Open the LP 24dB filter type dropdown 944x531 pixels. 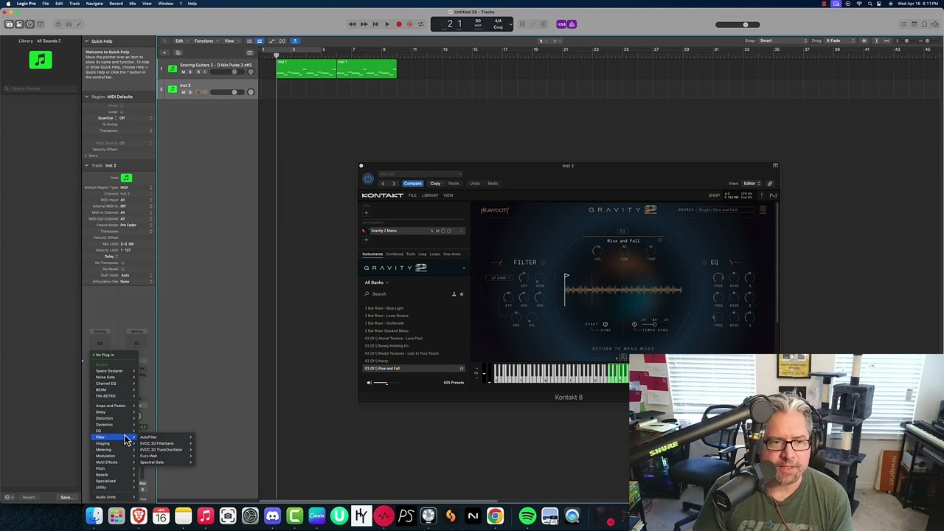pos(499,278)
